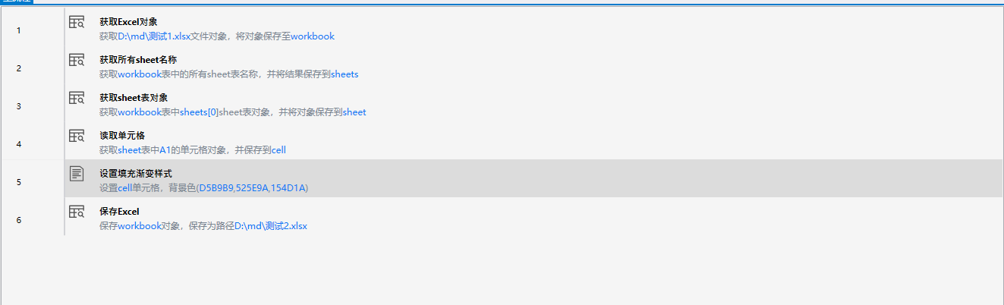The width and height of the screenshot is (1004, 305).
Task: Click the sheets variable link in step 2
Action: coord(345,74)
